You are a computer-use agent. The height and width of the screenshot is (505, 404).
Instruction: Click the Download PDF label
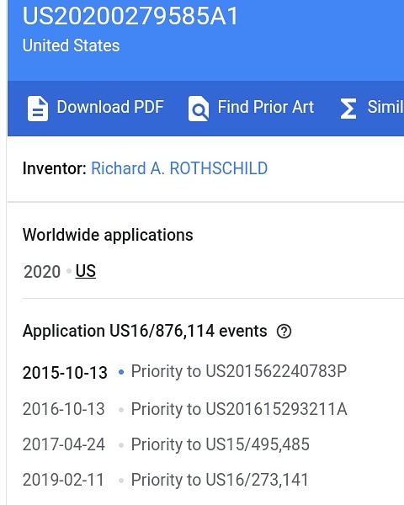pyautogui.click(x=110, y=107)
